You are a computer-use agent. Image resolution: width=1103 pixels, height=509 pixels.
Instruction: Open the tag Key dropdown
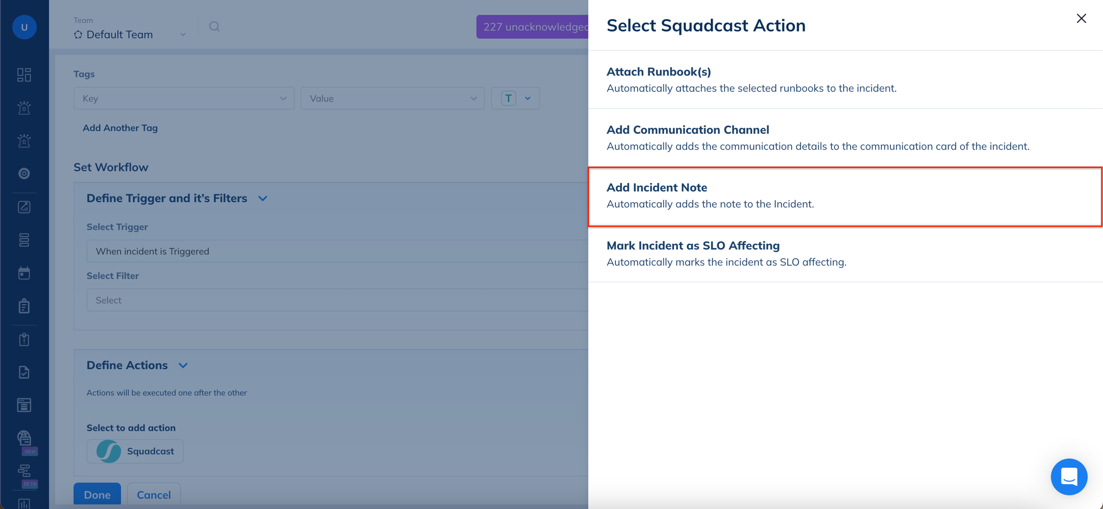click(x=184, y=98)
